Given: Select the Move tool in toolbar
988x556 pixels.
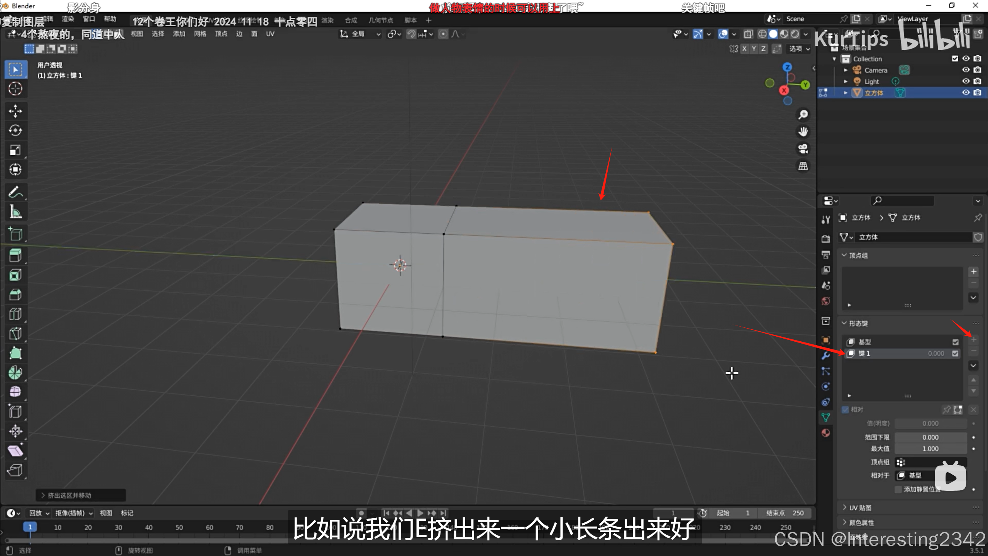Looking at the screenshot, I should (15, 111).
